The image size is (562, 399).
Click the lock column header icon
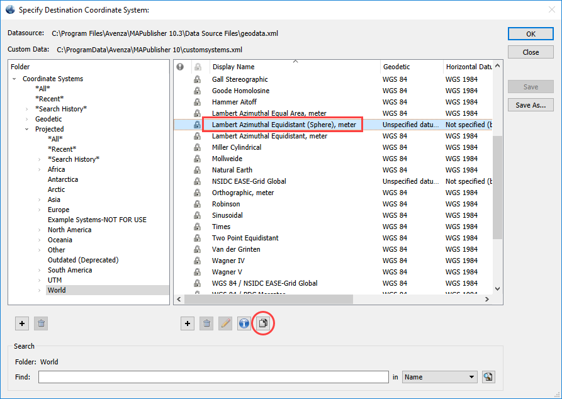[x=198, y=67]
